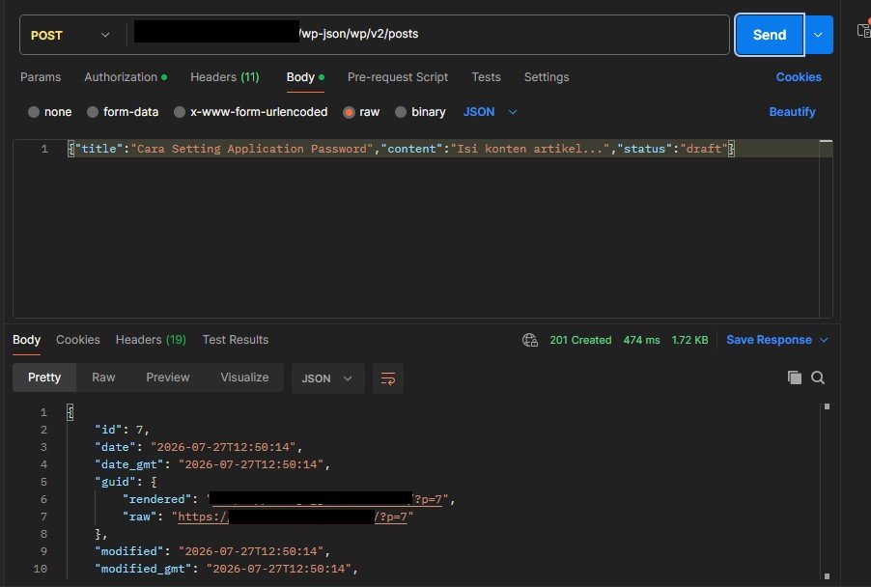Click Beautify to format the body
871x587 pixels.
[792, 112]
